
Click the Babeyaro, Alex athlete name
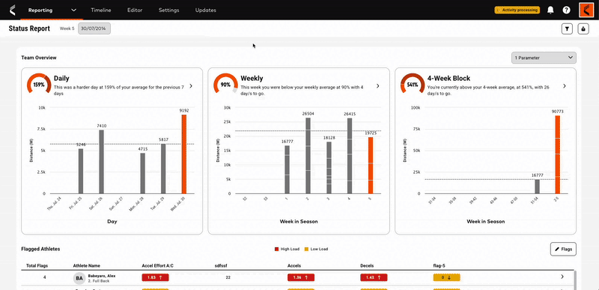pos(102,276)
